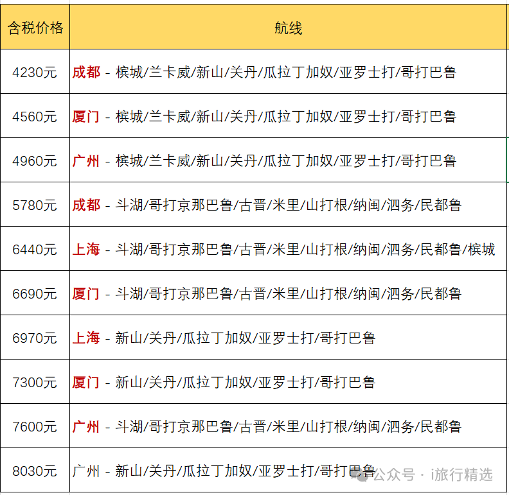Select the 成都 route cell in 5780元 row
This screenshot has width=509, height=495.
289,204
